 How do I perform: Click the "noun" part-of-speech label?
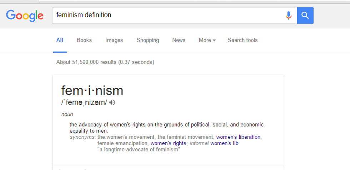(67, 114)
